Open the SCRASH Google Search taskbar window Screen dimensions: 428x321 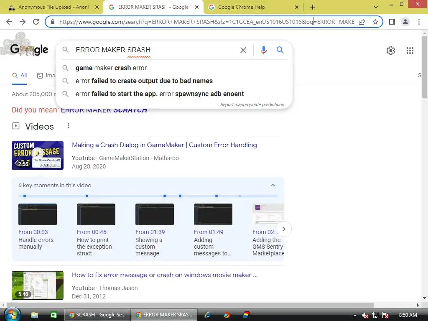97,315
